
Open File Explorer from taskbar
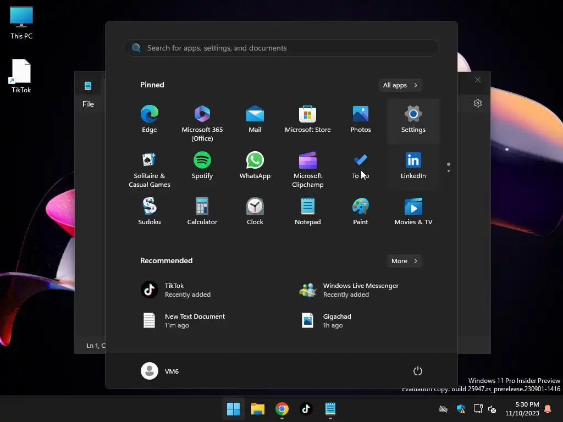click(257, 409)
